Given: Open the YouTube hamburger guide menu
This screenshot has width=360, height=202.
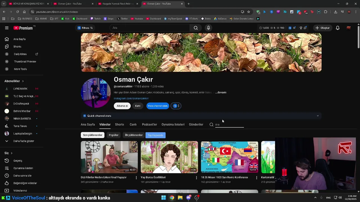Looking at the screenshot, I should tap(7, 28).
